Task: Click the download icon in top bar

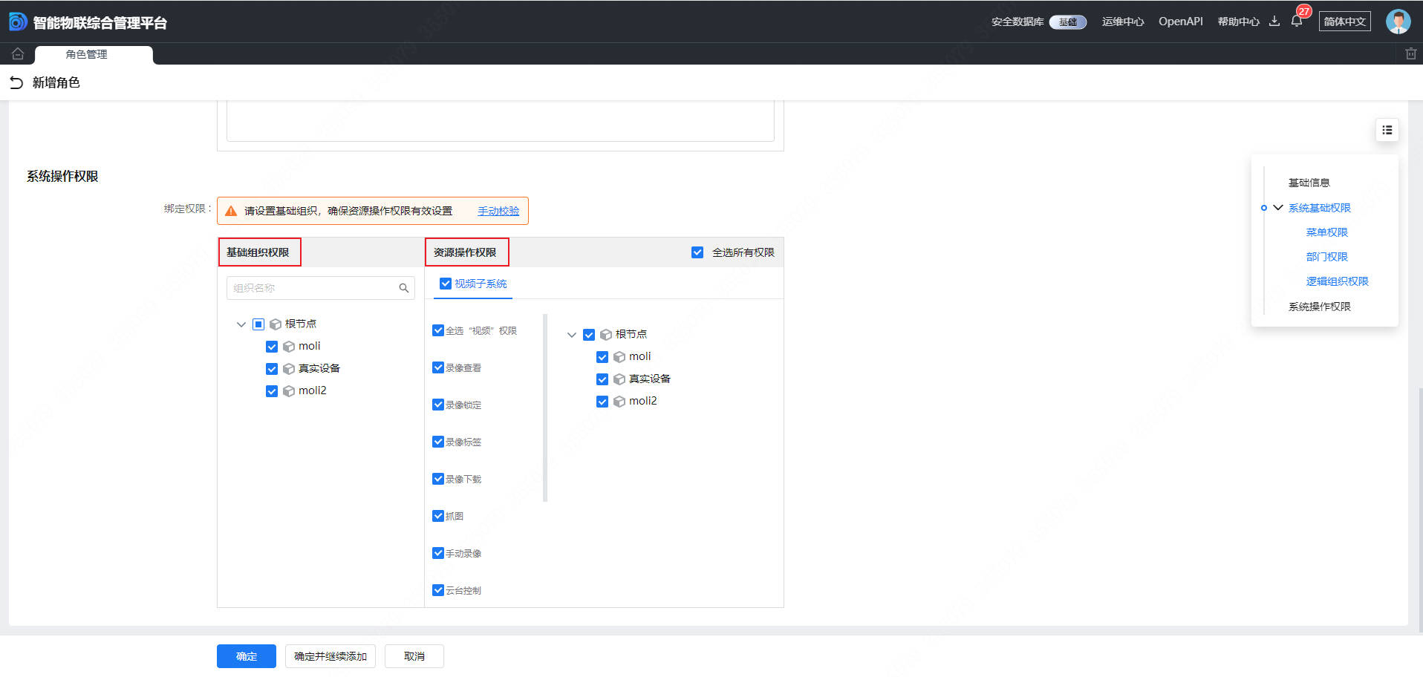Action: [x=1274, y=22]
